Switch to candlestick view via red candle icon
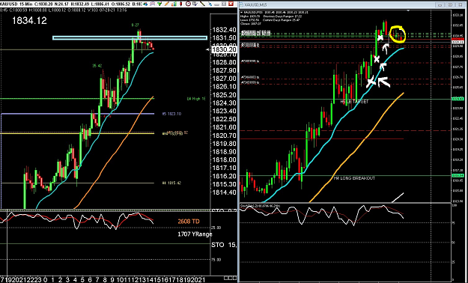This screenshot has height=283, width=468. click(181, 4)
